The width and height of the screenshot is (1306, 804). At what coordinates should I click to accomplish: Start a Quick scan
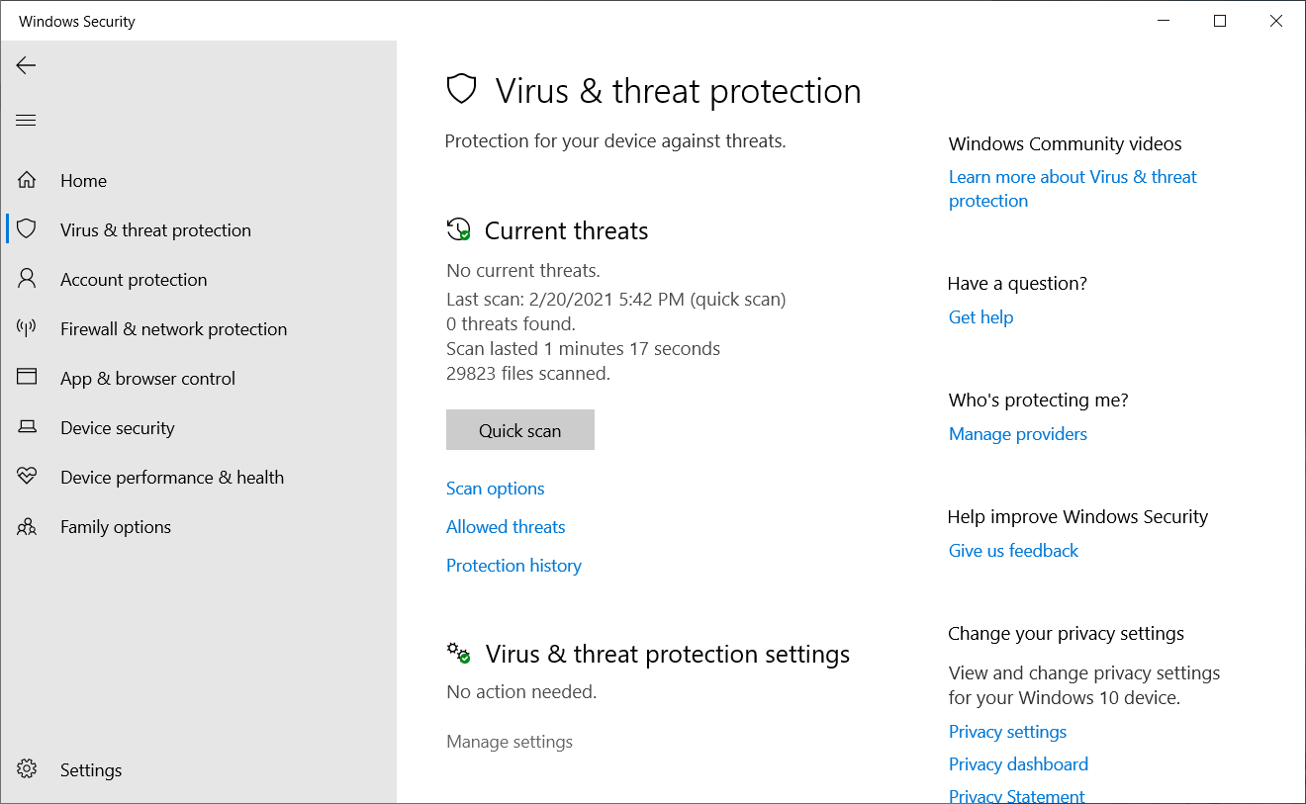tap(520, 430)
